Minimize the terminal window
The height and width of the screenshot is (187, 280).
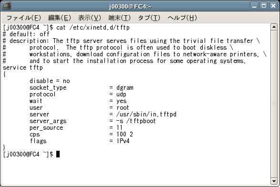[254, 6]
